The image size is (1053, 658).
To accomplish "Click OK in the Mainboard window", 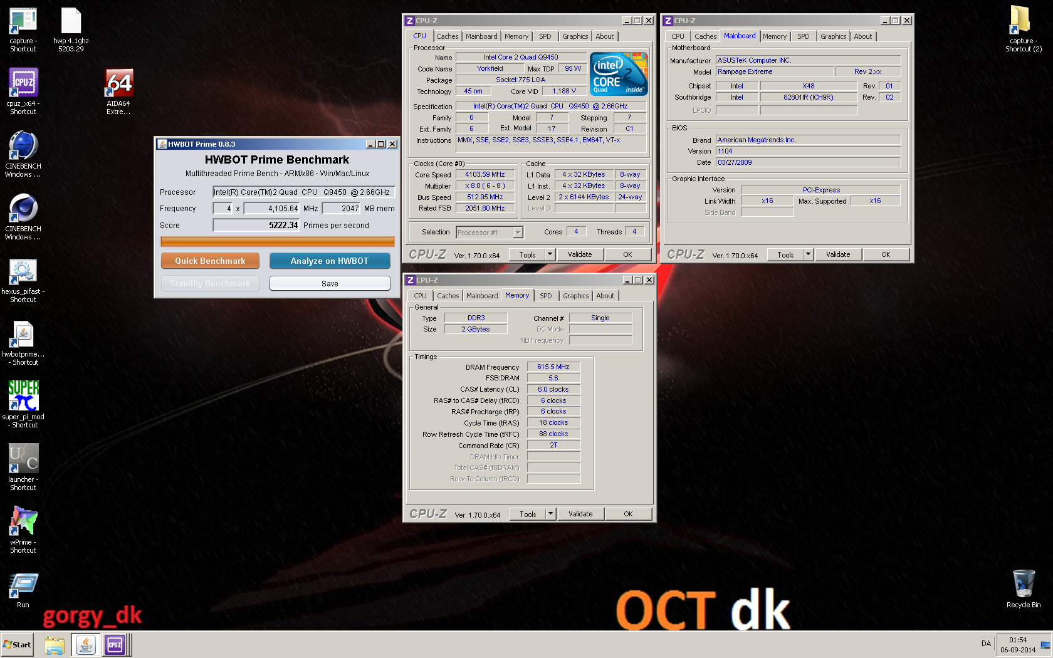I will (x=886, y=254).
